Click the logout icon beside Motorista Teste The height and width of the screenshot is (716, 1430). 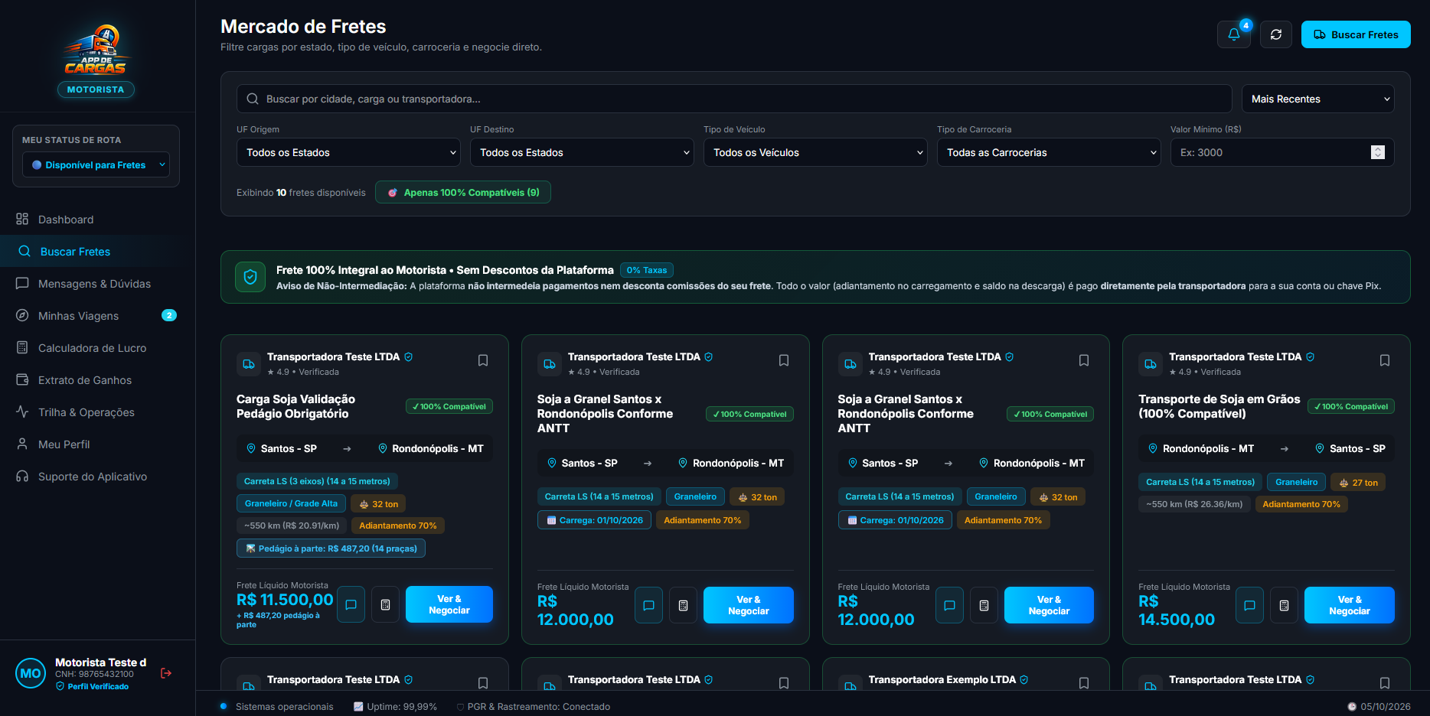(x=166, y=673)
